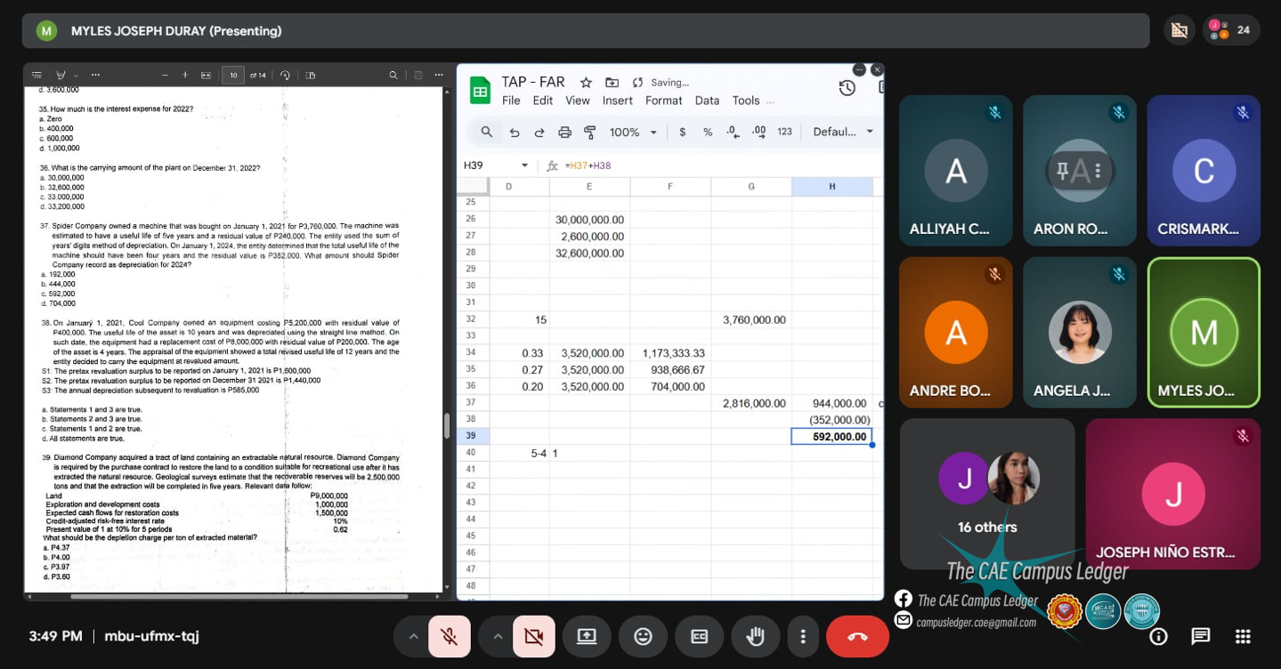The height and width of the screenshot is (669, 1281).
Task: Show meeting details info icon
Action: [1158, 636]
